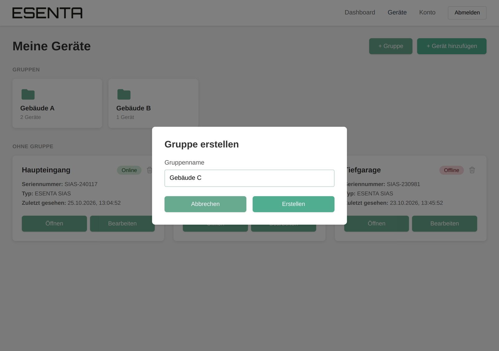Viewport: 499px width, 351px height.
Task: Cancel the dialog with Abbrechen
Action: point(205,204)
